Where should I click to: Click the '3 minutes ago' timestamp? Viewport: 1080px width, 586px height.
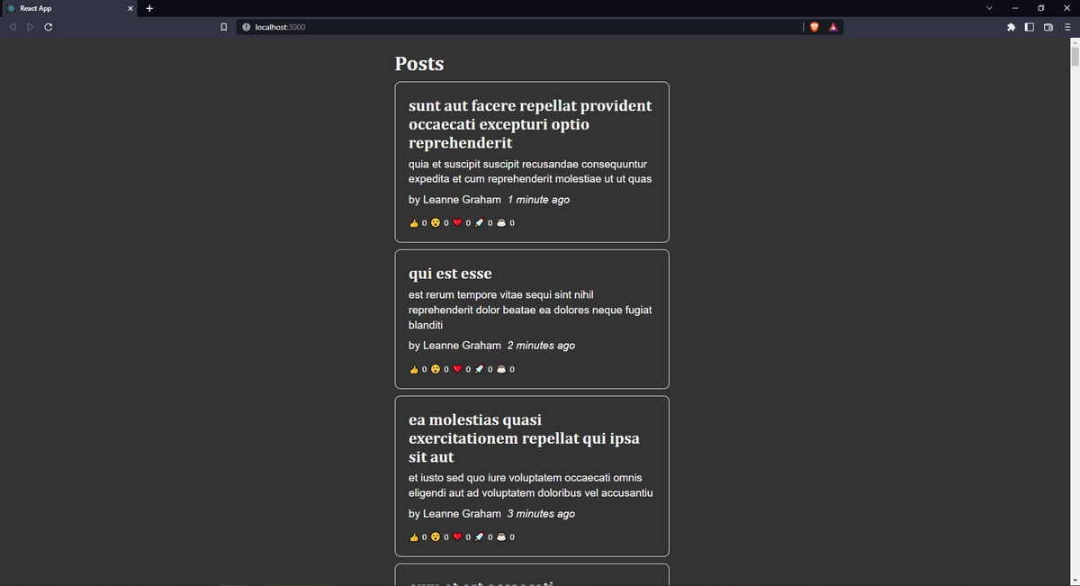click(x=541, y=514)
